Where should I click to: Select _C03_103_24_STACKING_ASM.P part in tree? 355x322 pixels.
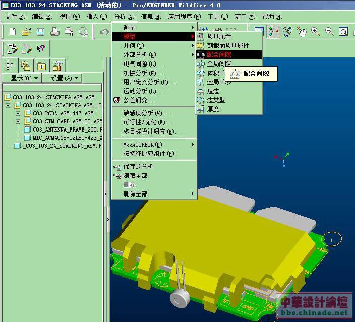[58, 146]
